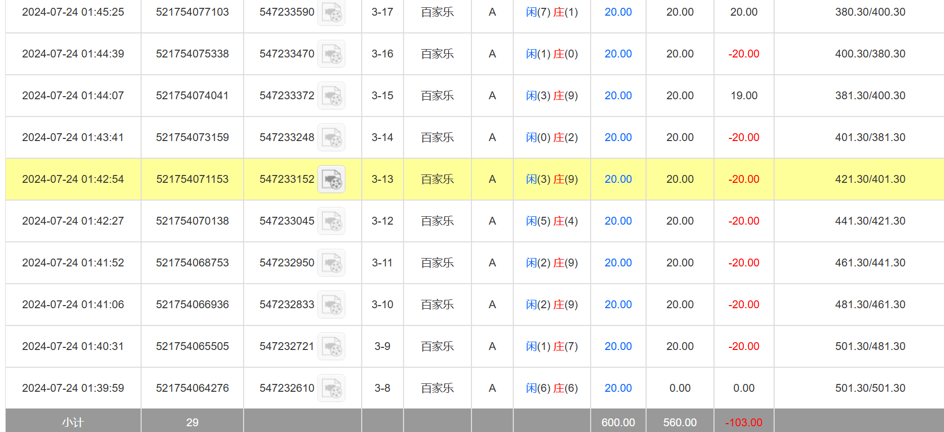The image size is (944, 432).
Task: Open blue 20.00 bet amount for round 3-13
Action: 618,179
